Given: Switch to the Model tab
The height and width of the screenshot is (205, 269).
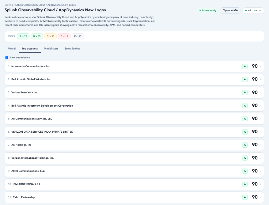Looking at the screenshot, I should click(x=12, y=49).
